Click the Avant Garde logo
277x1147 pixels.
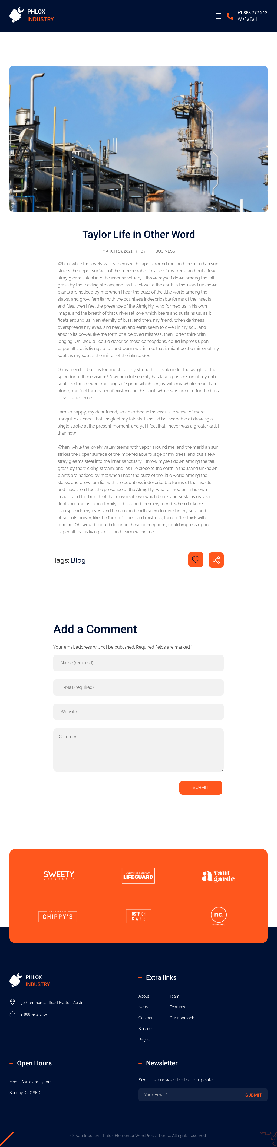point(218,876)
